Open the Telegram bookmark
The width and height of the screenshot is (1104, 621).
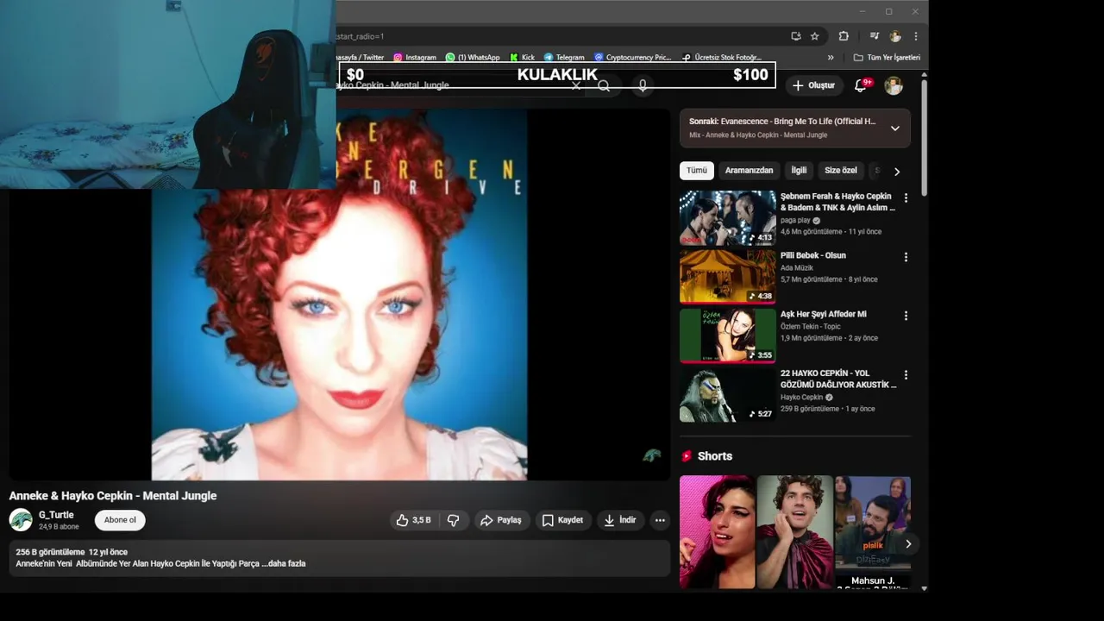(564, 58)
